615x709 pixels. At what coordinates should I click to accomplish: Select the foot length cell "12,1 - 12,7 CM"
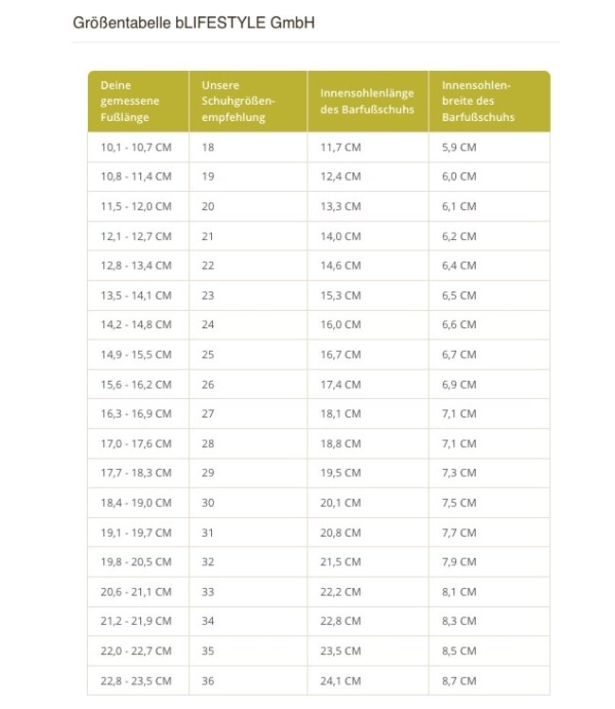pos(136,236)
